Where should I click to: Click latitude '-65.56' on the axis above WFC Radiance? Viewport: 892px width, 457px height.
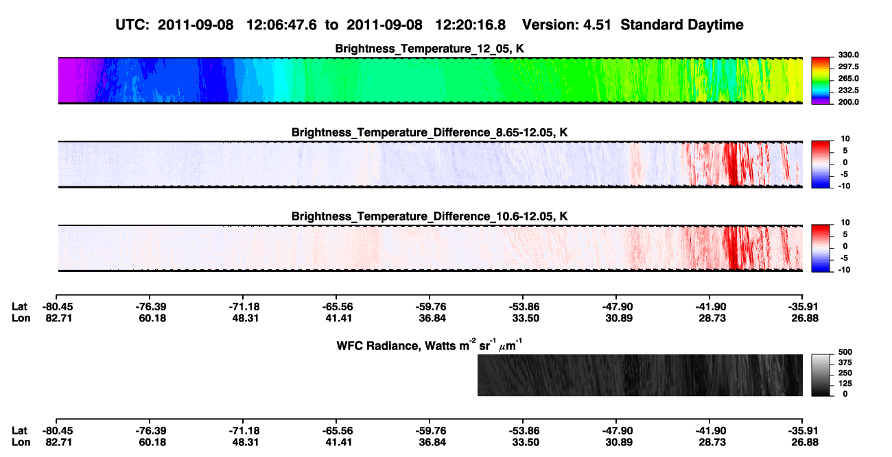[x=337, y=307]
